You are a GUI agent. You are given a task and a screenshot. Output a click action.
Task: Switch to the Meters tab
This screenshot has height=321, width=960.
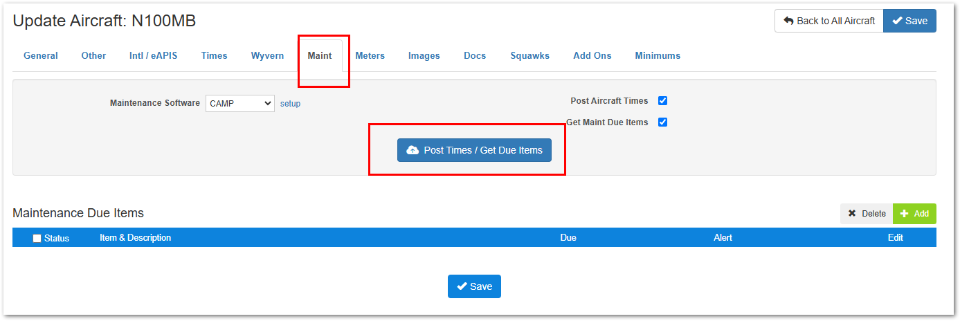click(x=370, y=55)
